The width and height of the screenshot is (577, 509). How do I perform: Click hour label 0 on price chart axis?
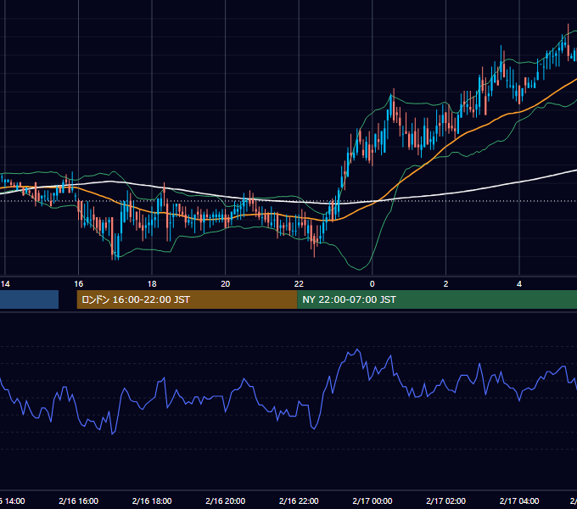(372, 284)
